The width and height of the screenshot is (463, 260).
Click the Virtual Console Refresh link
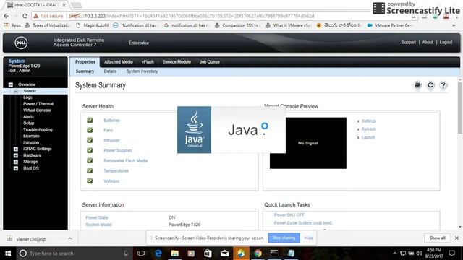[368, 129]
